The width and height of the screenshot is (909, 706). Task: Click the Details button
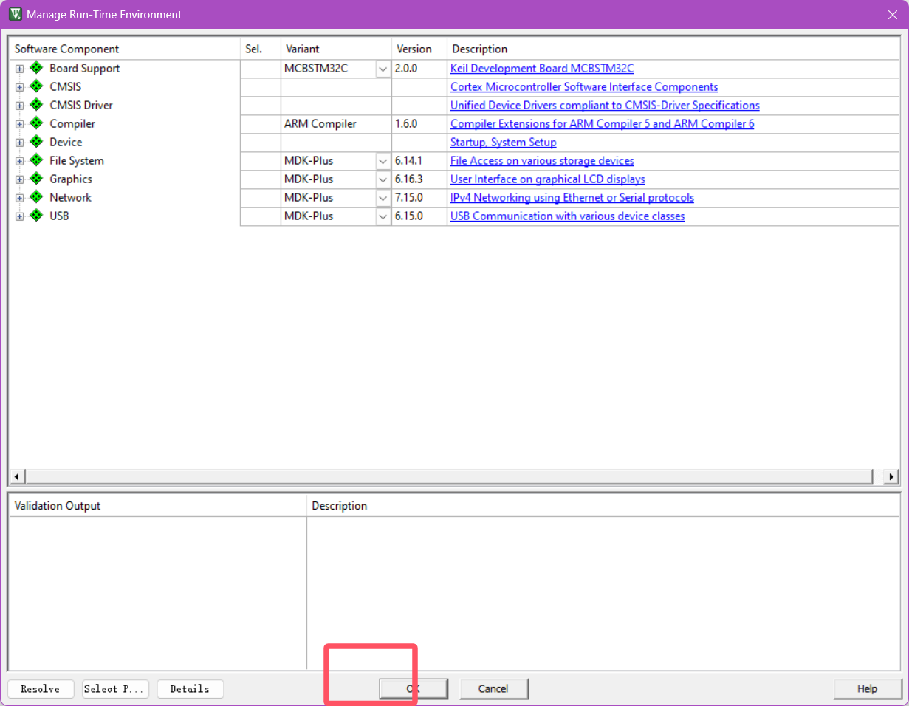click(x=190, y=689)
